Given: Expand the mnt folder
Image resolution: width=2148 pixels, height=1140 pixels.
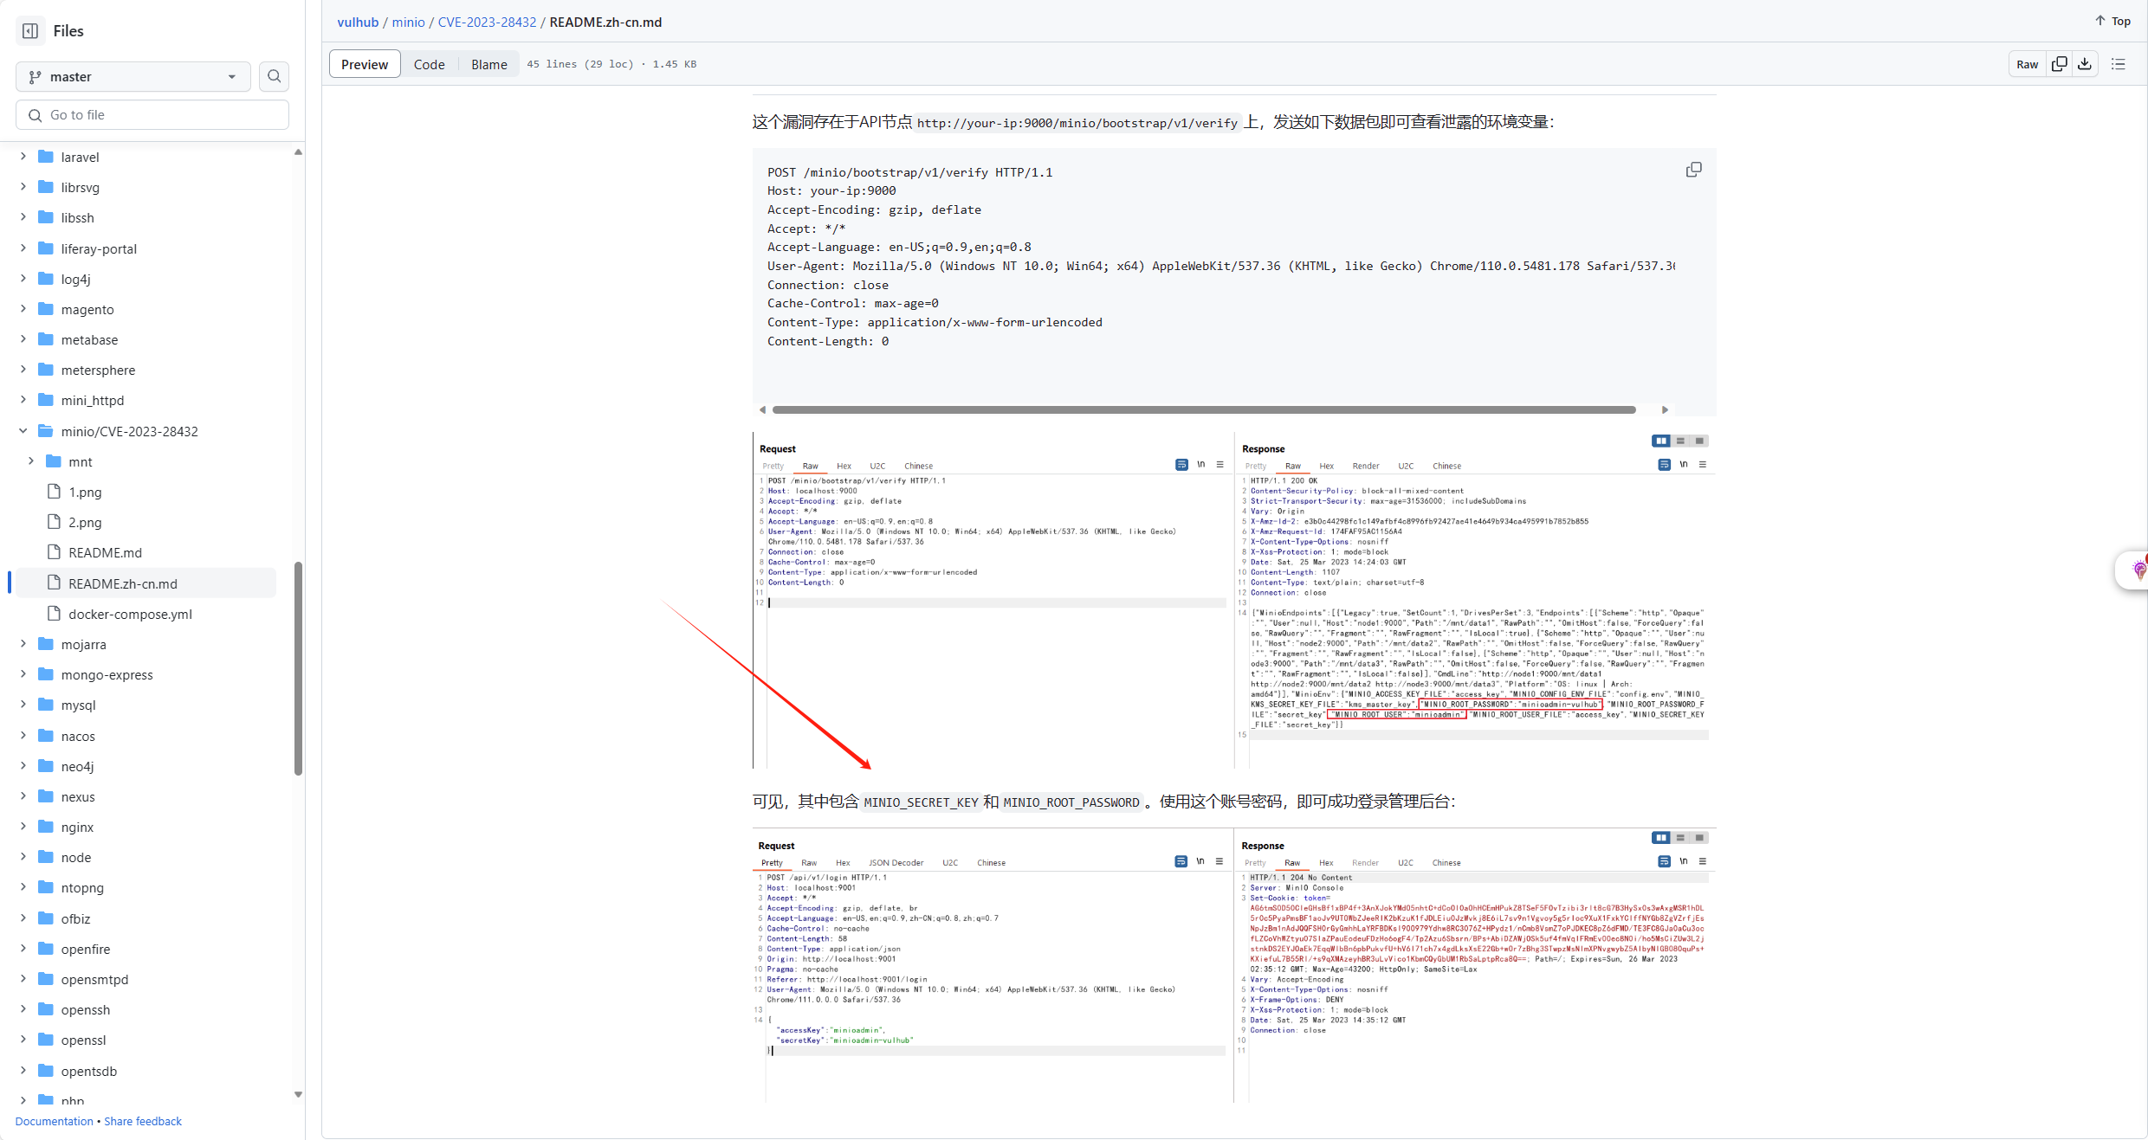Looking at the screenshot, I should coord(31,461).
